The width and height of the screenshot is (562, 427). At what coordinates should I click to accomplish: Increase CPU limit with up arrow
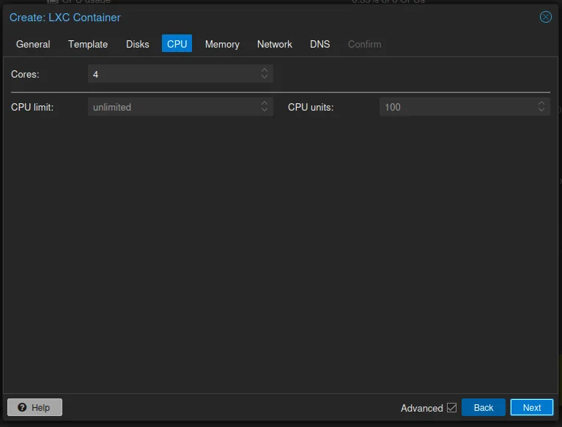265,103
